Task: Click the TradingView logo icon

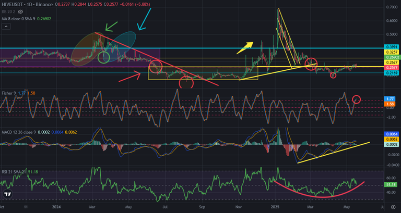Action: coord(7,194)
